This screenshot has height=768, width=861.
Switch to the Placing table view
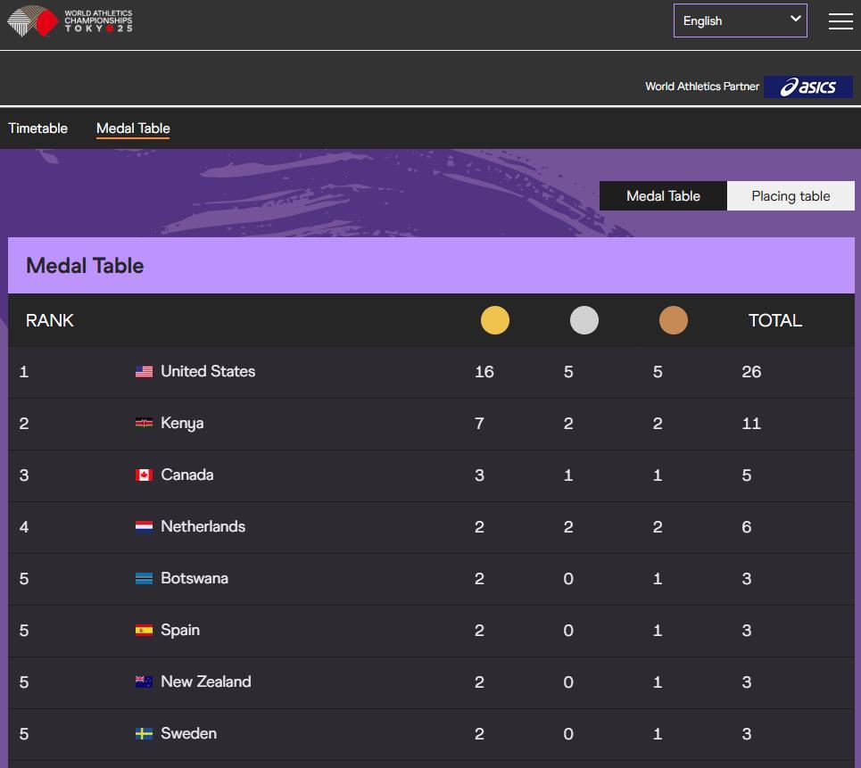click(791, 196)
